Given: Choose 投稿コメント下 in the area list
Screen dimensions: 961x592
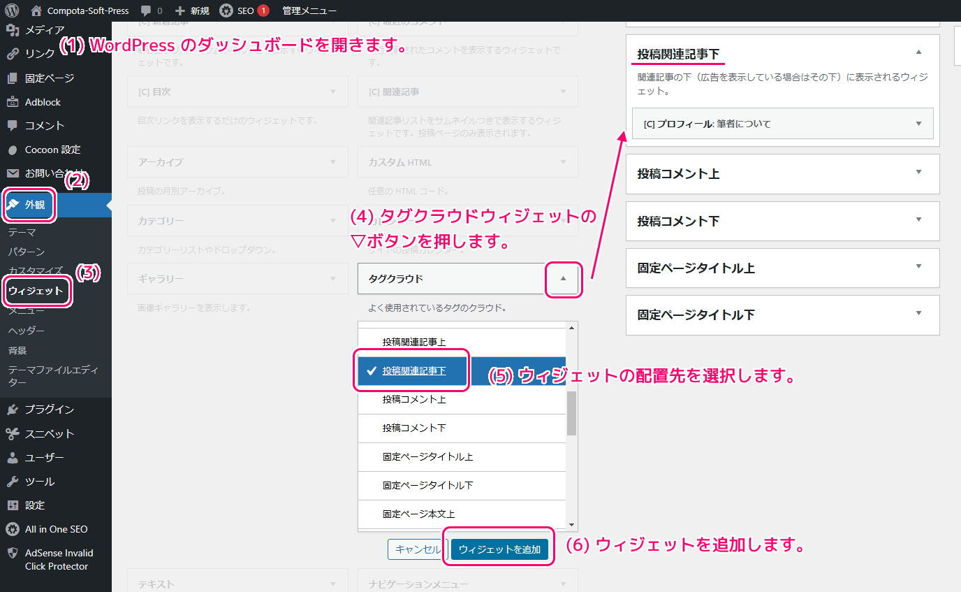Looking at the screenshot, I should click(x=462, y=428).
